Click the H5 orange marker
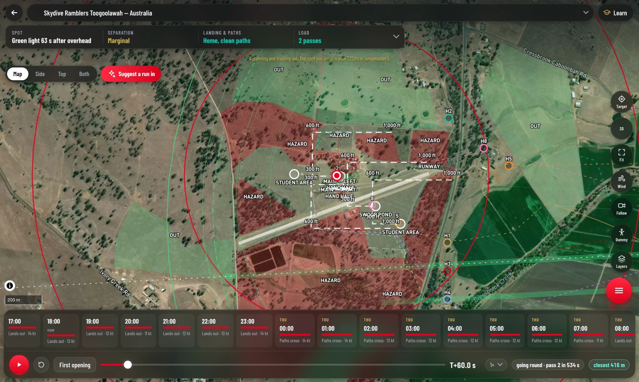639x382 pixels. 508,166
